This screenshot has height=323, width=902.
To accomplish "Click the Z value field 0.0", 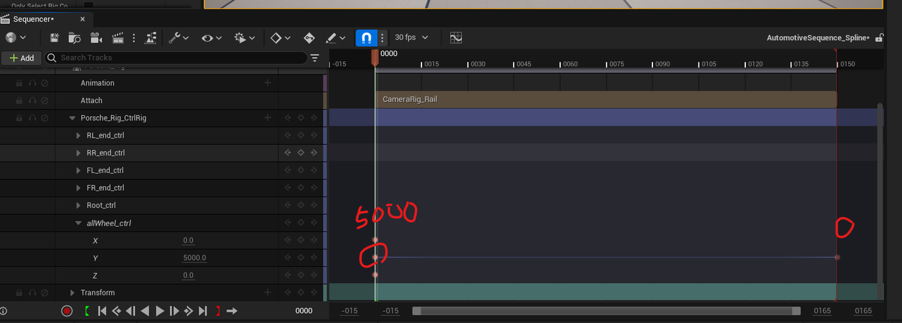I will tap(188, 275).
